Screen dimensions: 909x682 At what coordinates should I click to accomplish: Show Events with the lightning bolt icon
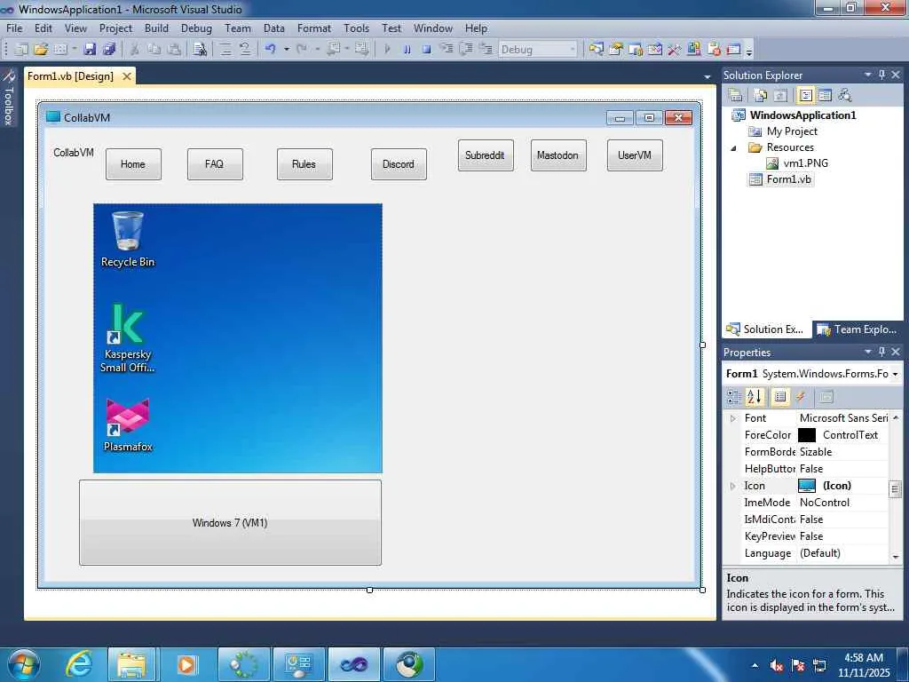(801, 397)
